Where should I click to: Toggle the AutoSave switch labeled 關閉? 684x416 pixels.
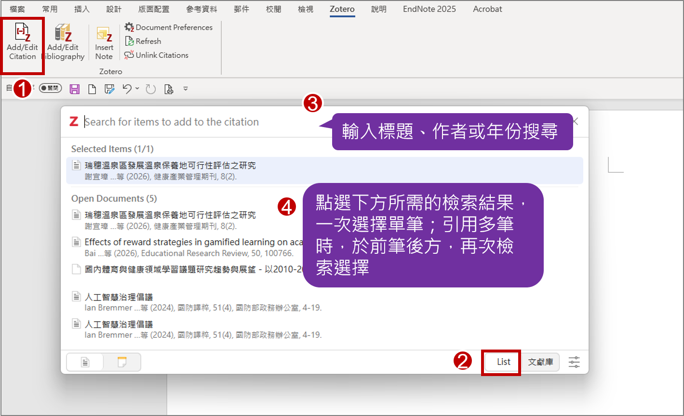pos(50,89)
